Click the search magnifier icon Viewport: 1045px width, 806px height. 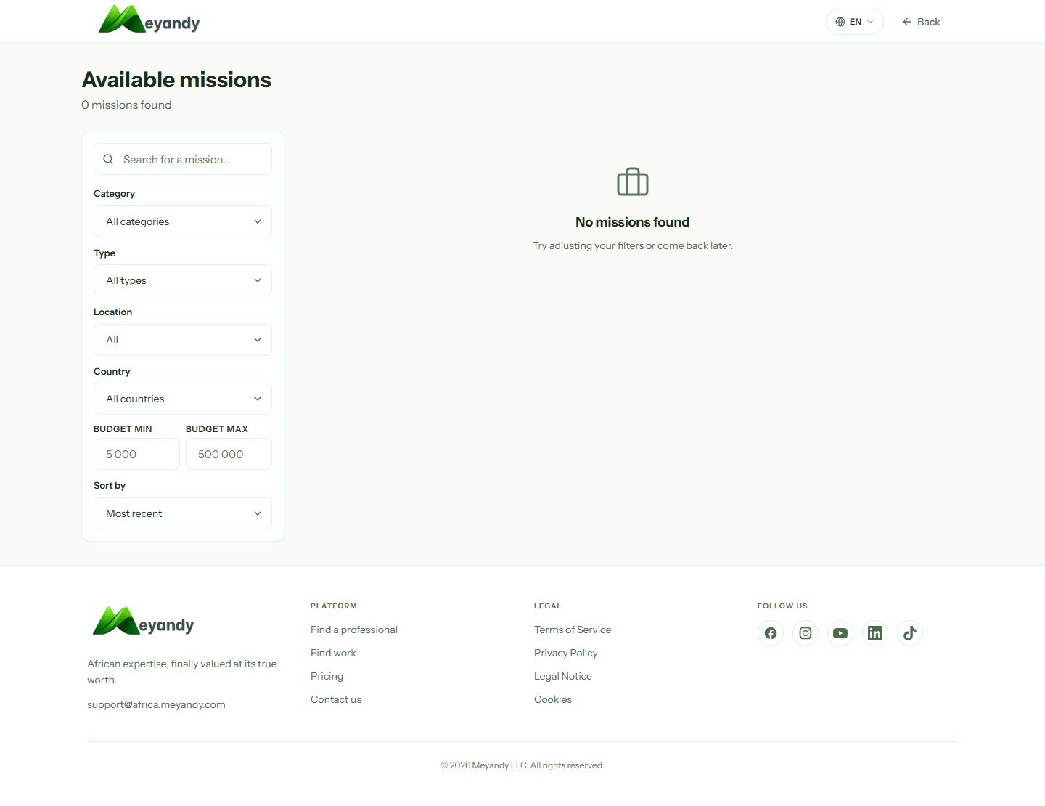(108, 159)
